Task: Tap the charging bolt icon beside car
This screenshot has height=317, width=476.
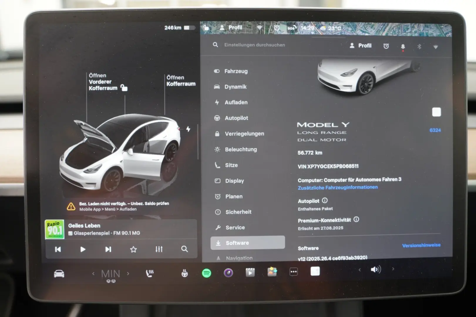Action: 188,129
